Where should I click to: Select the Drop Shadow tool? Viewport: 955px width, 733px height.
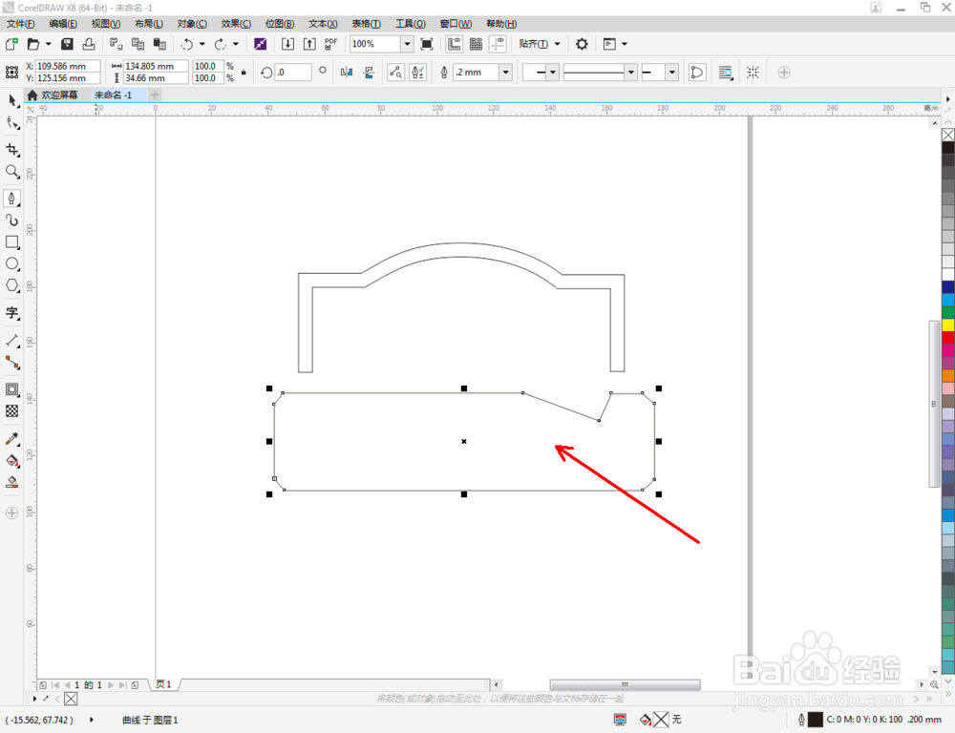point(12,389)
